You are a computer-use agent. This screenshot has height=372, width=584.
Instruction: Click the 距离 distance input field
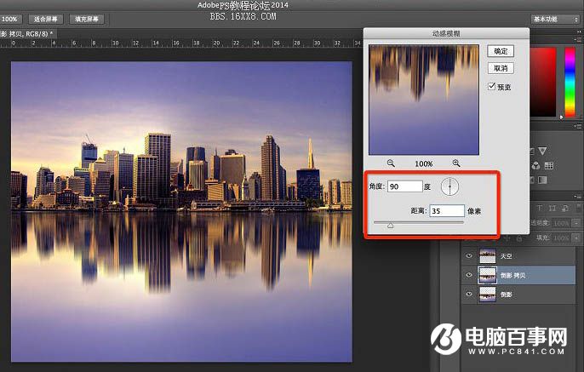[x=447, y=211]
